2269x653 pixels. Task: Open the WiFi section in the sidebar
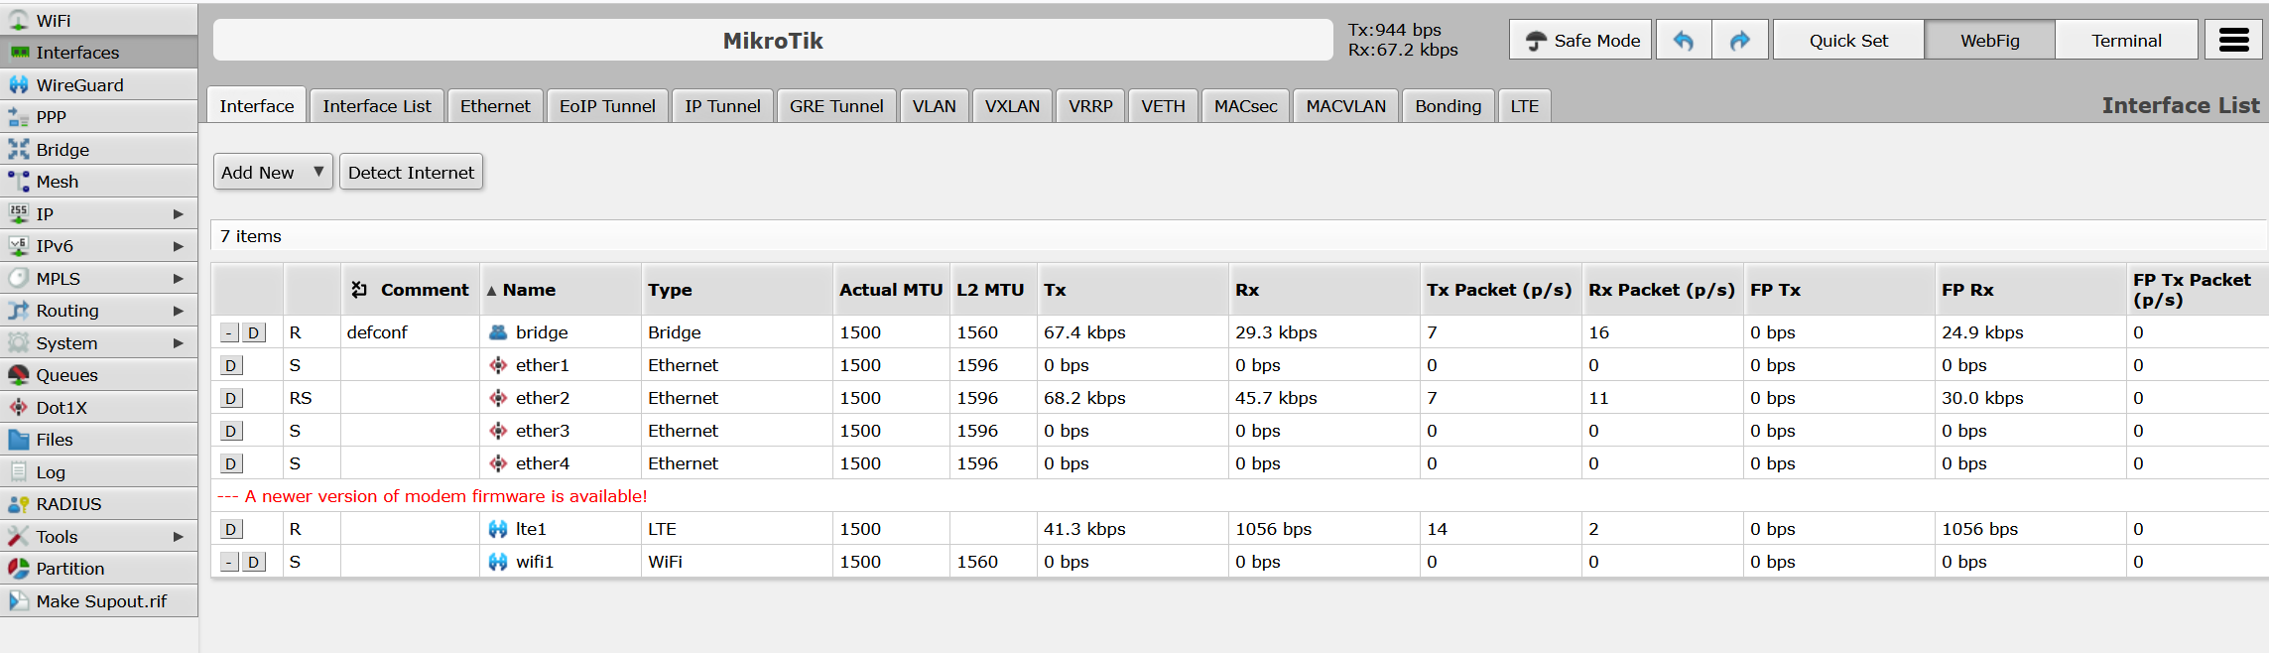coord(99,20)
